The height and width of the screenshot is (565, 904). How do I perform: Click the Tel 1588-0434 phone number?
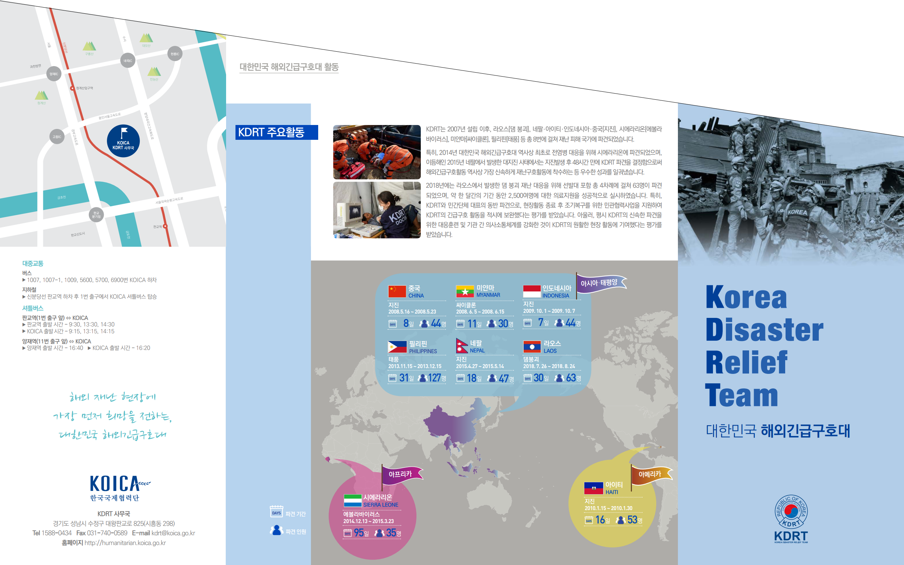coord(52,533)
